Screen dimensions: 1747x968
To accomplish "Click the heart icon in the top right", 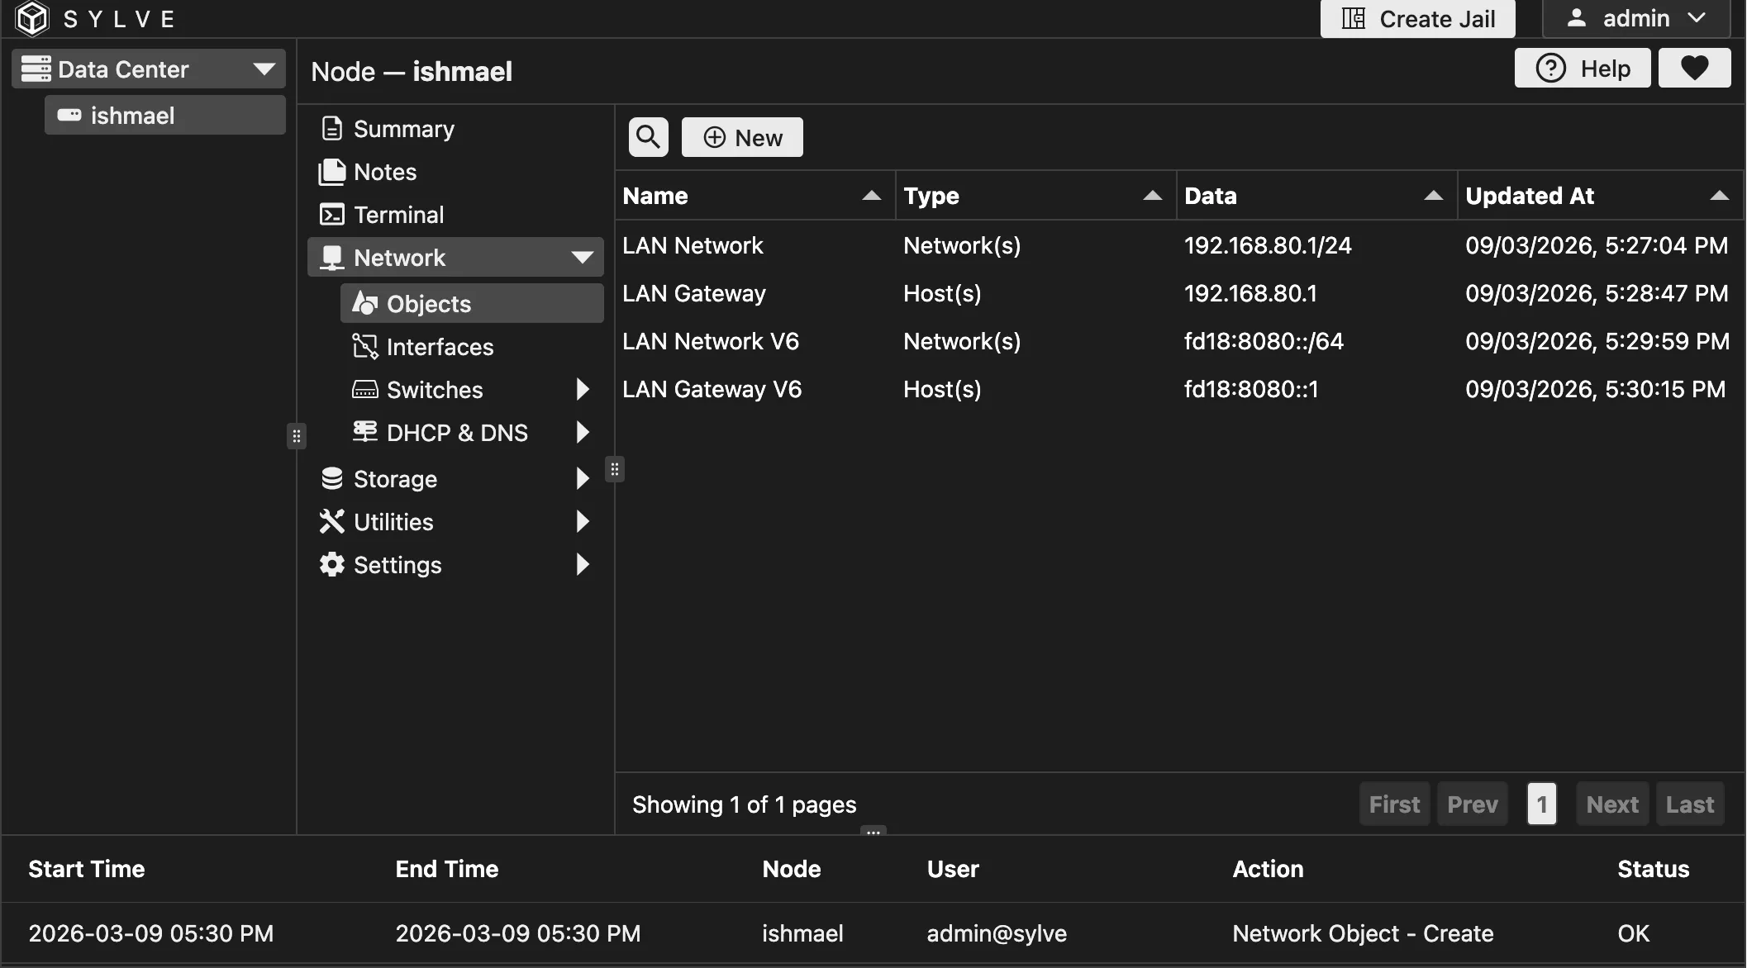I will [1694, 68].
